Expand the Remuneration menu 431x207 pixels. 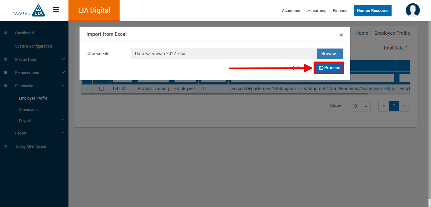point(63,72)
